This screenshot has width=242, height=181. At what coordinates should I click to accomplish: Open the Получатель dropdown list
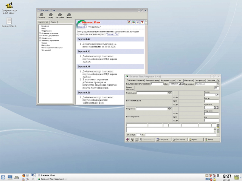pos(168,109)
